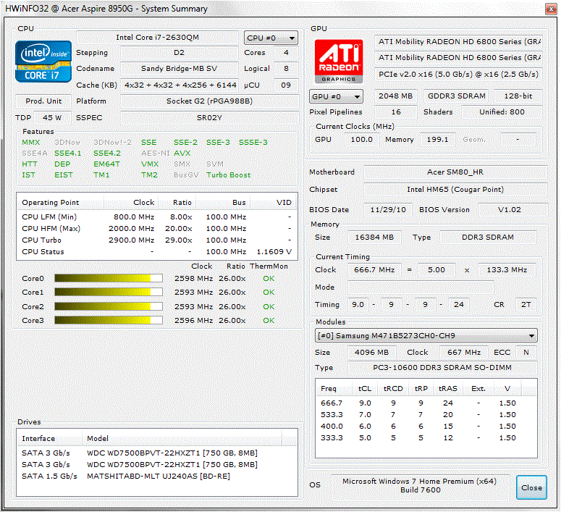561x512 pixels.
Task: Select the 666.7 frequency timing row
Action: click(426, 403)
